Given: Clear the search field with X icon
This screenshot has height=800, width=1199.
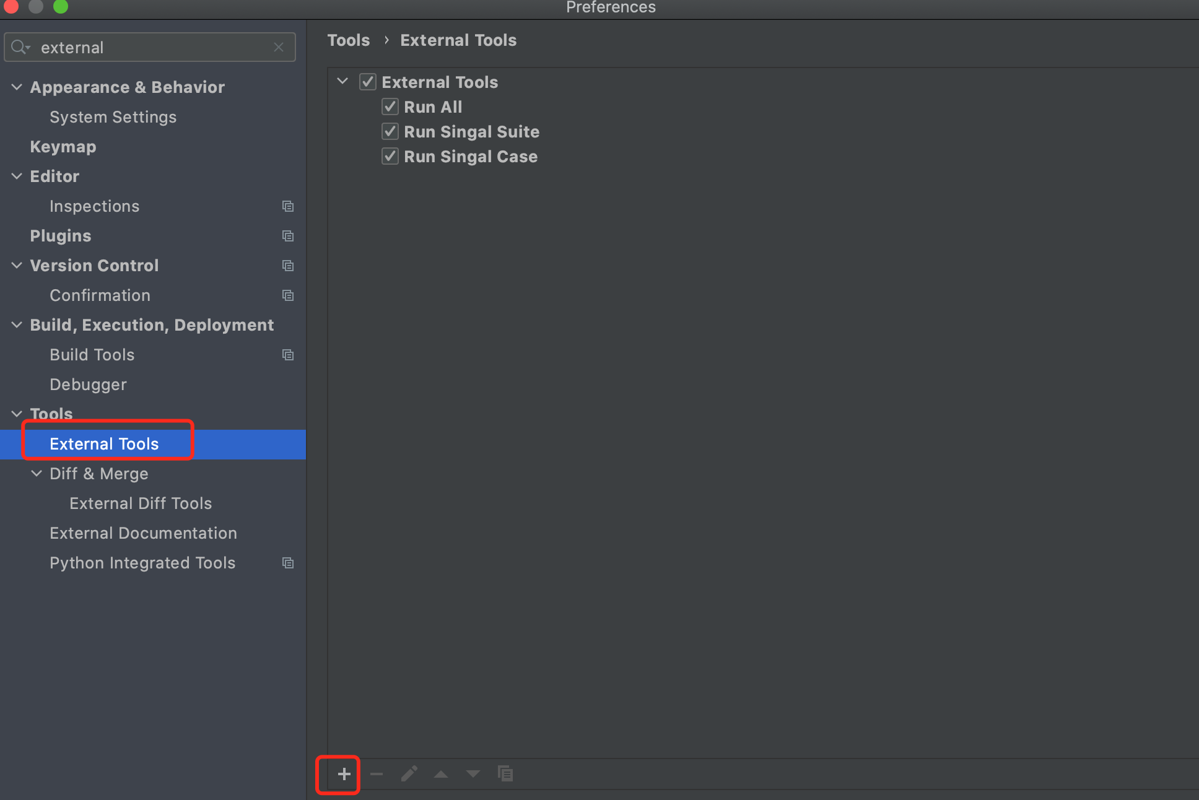Looking at the screenshot, I should coord(279,48).
